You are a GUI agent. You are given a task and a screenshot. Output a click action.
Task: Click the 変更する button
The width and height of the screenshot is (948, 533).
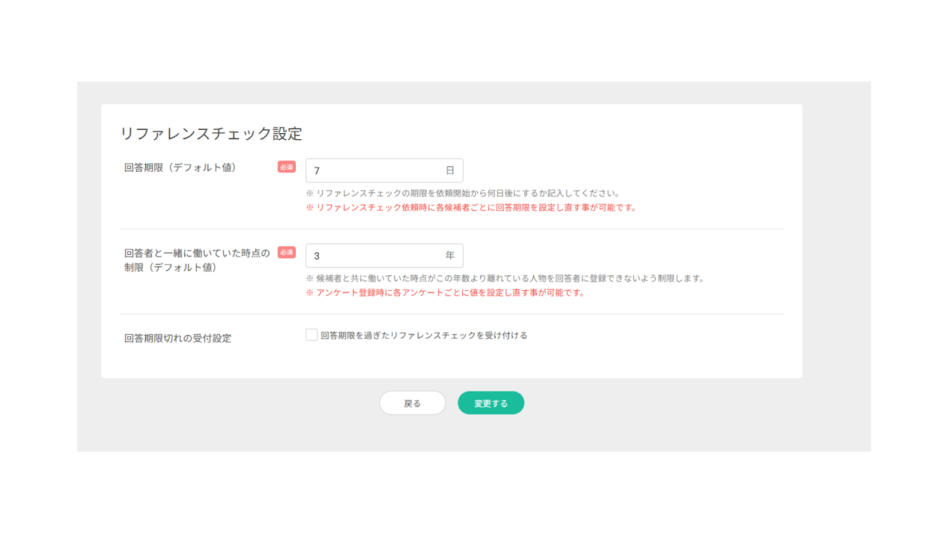pyautogui.click(x=491, y=403)
